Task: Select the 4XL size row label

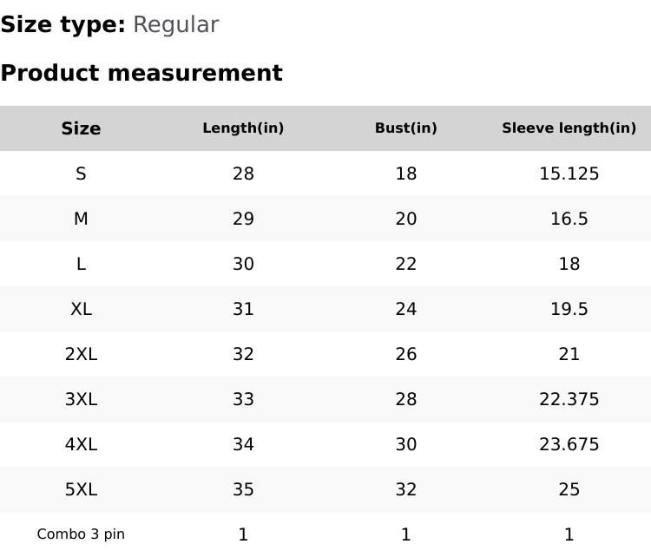Action: [81, 444]
